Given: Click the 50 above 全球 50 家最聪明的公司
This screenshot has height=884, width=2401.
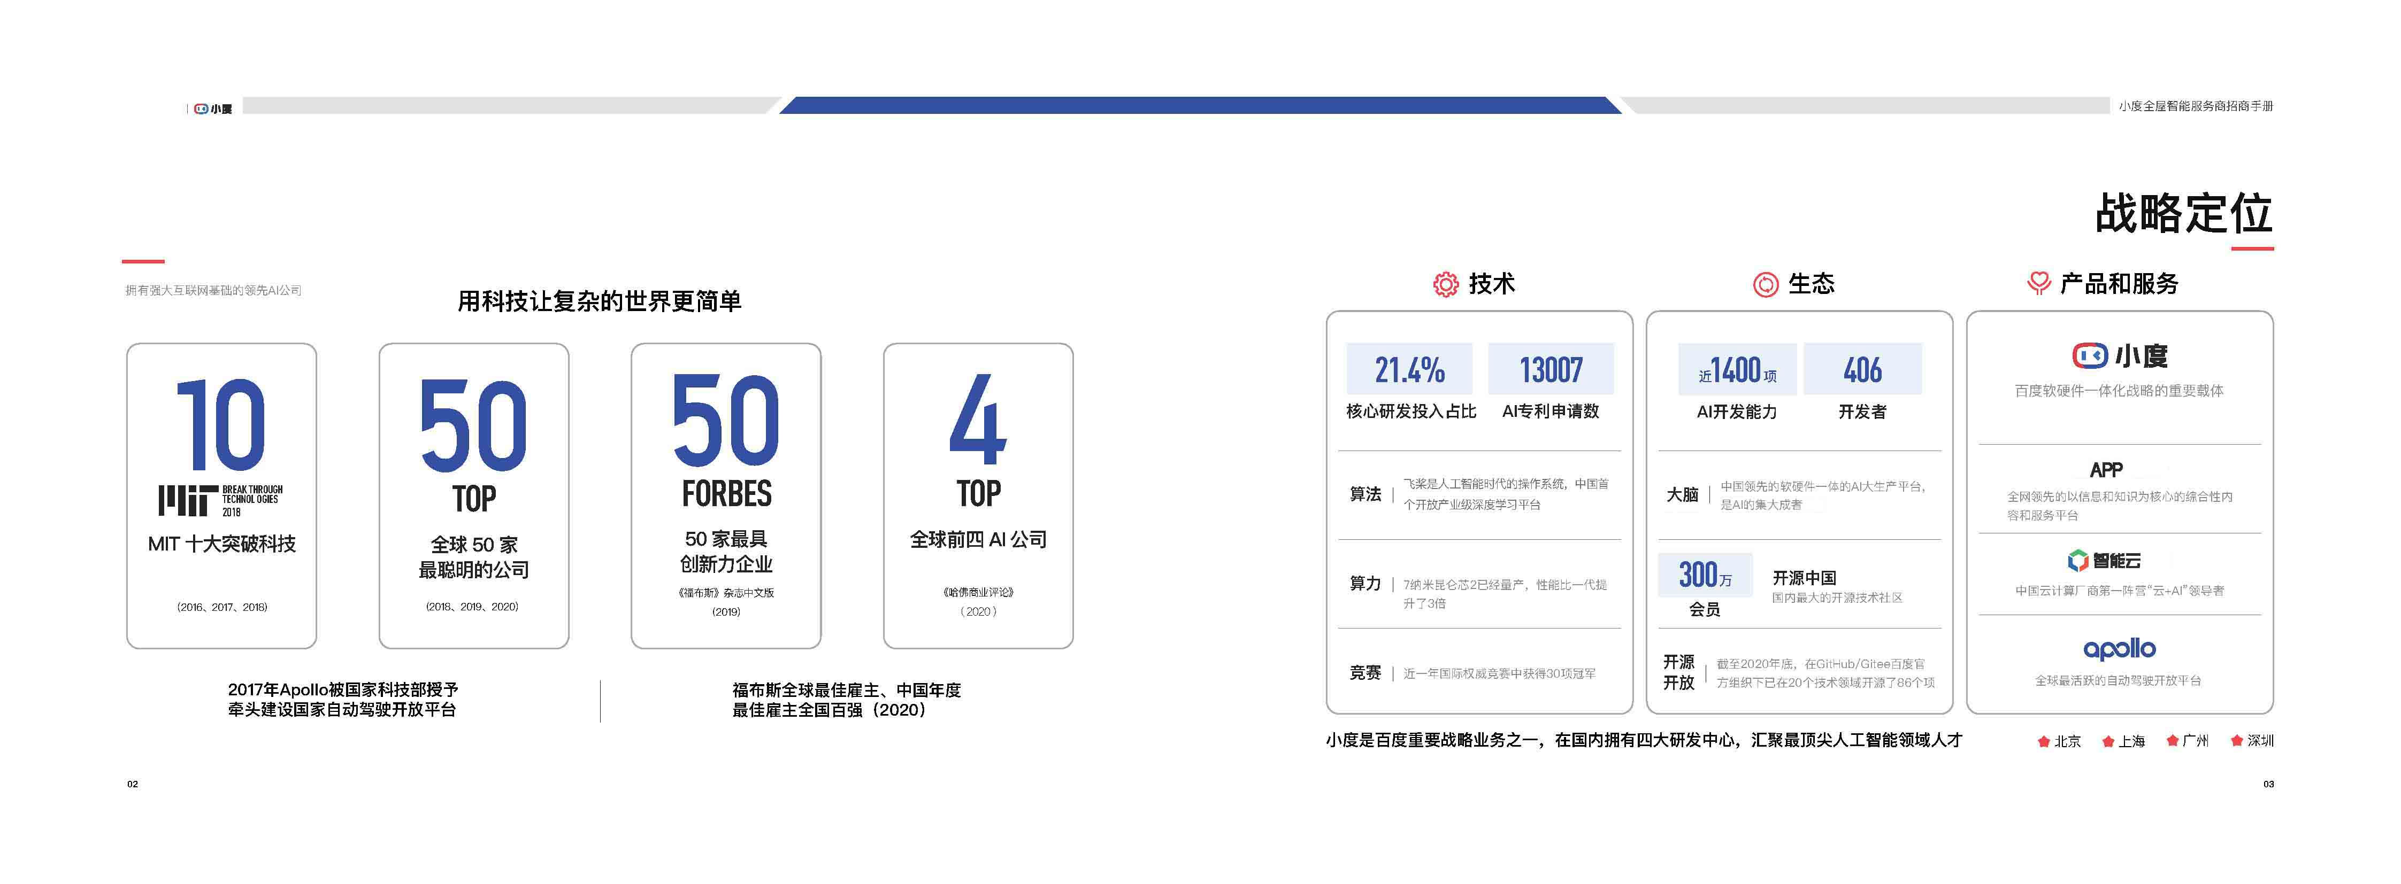Looking at the screenshot, I should (x=473, y=425).
